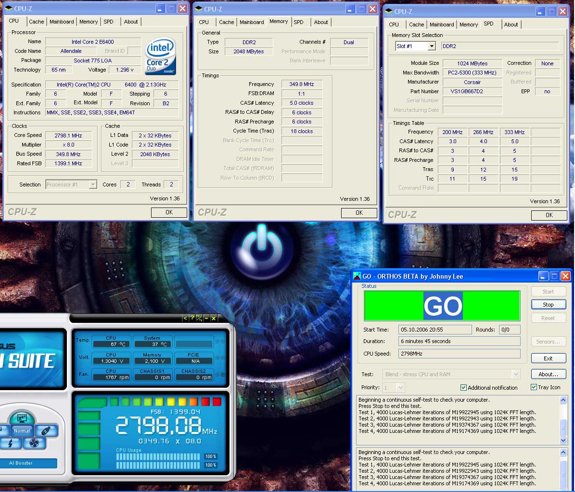Click the CPU fan reading 1767 rpm
This screenshot has height=492, width=575.
(112, 378)
